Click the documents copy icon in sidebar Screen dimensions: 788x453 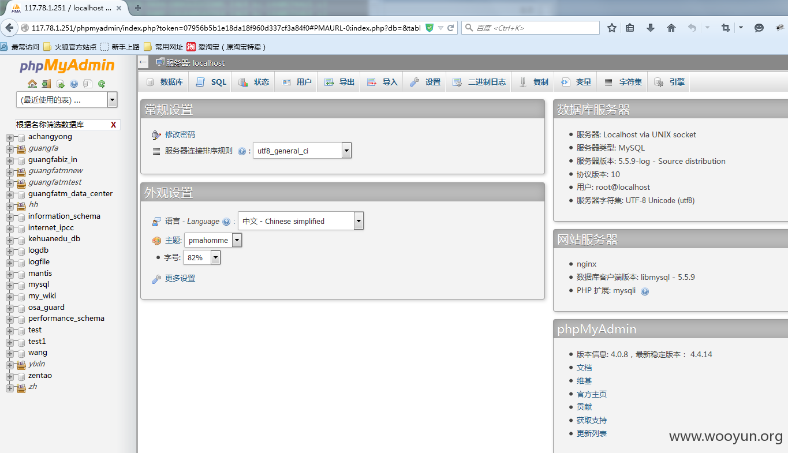88,84
